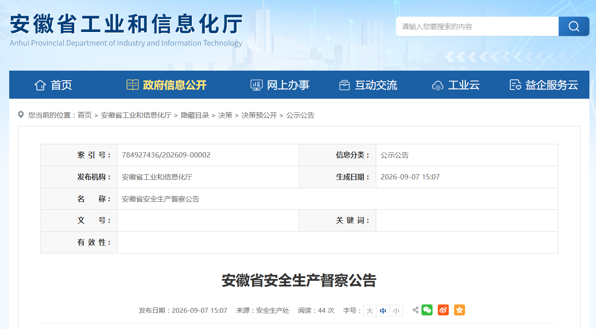596x329 pixels.
Task: Click the 索引号 label cell
Action: (x=79, y=155)
